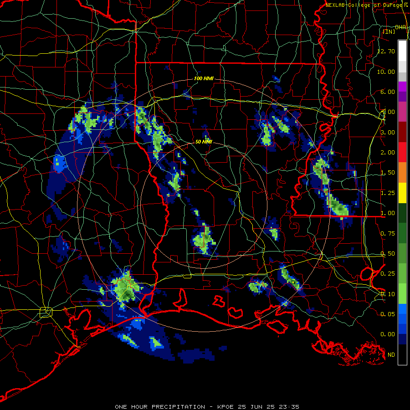Select the light blue legend color swatch

(x=402, y=309)
